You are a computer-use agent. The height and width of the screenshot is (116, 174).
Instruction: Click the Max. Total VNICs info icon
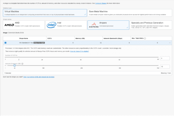pos(145,38)
